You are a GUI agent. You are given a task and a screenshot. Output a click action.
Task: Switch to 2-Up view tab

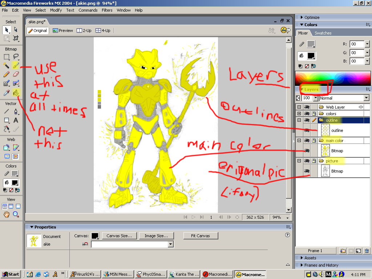click(x=84, y=31)
